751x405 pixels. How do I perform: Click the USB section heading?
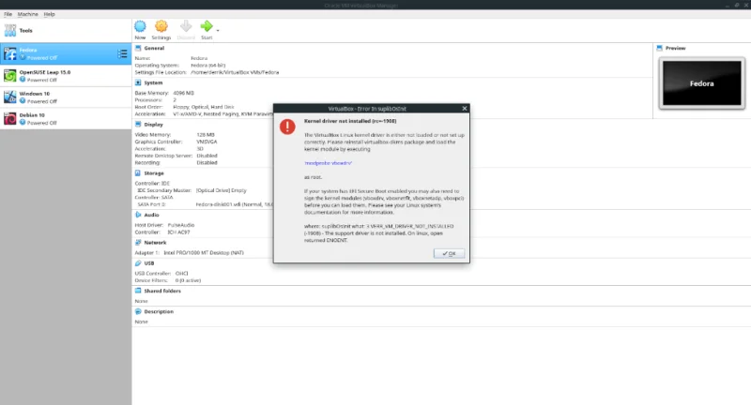149,263
